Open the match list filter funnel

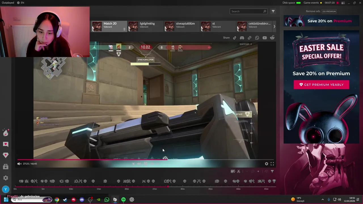(x=273, y=11)
